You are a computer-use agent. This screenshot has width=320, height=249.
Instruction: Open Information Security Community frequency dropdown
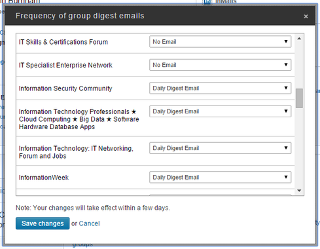220,88
